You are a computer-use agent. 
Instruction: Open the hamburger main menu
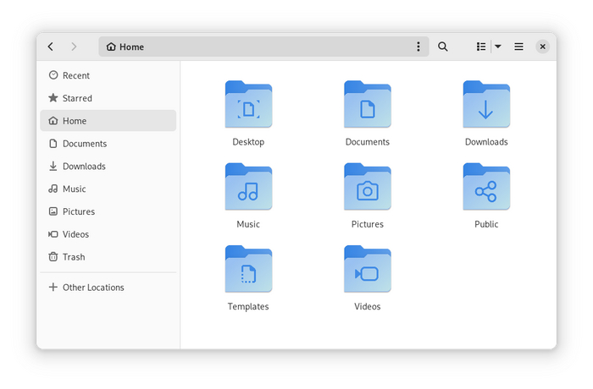click(518, 47)
